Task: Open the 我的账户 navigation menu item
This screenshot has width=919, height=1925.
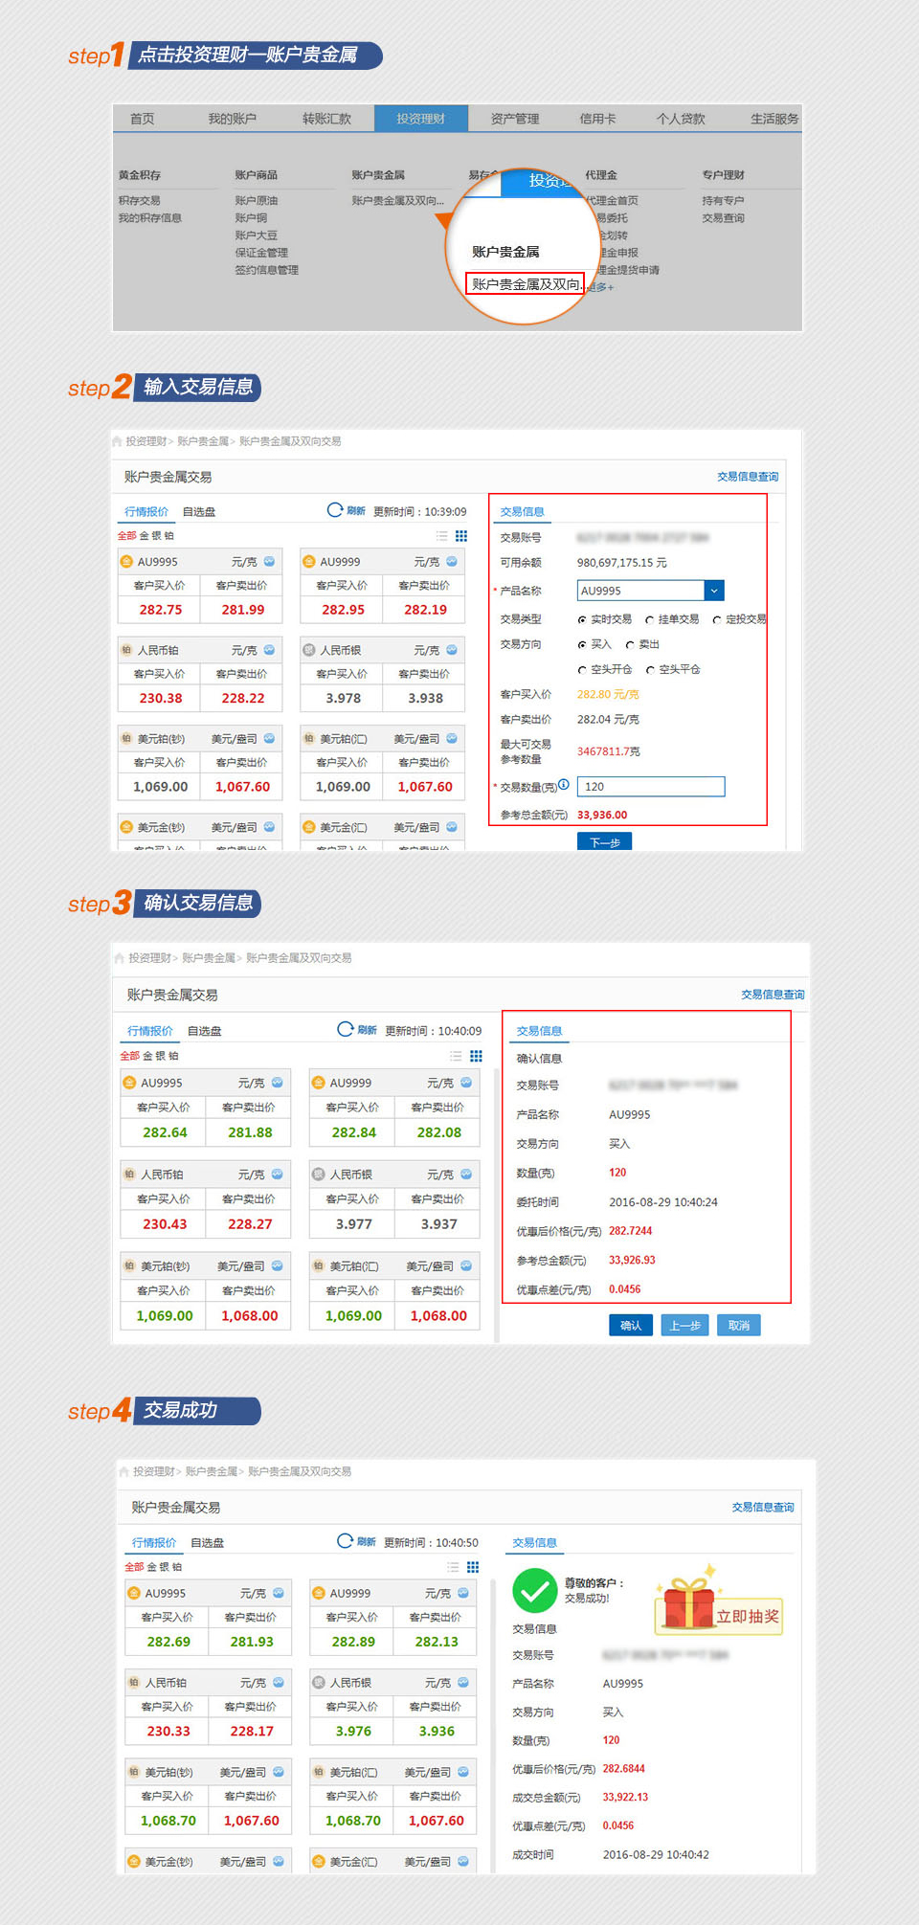Action: [232, 119]
